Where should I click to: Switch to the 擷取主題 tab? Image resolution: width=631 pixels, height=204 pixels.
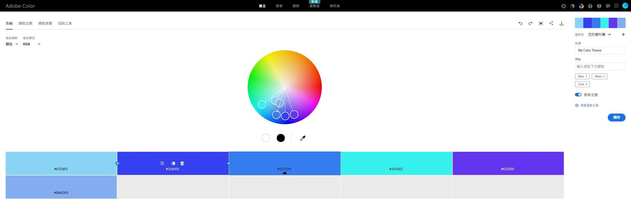pyautogui.click(x=25, y=23)
